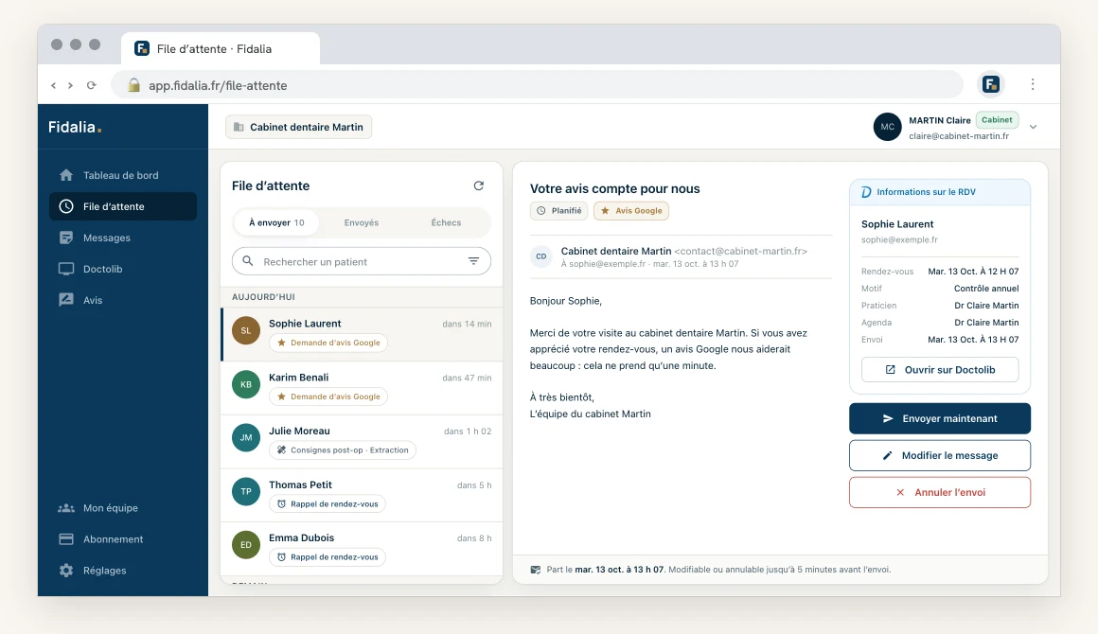The image size is (1098, 634).
Task: Go forward in browser history
Action: click(x=70, y=85)
